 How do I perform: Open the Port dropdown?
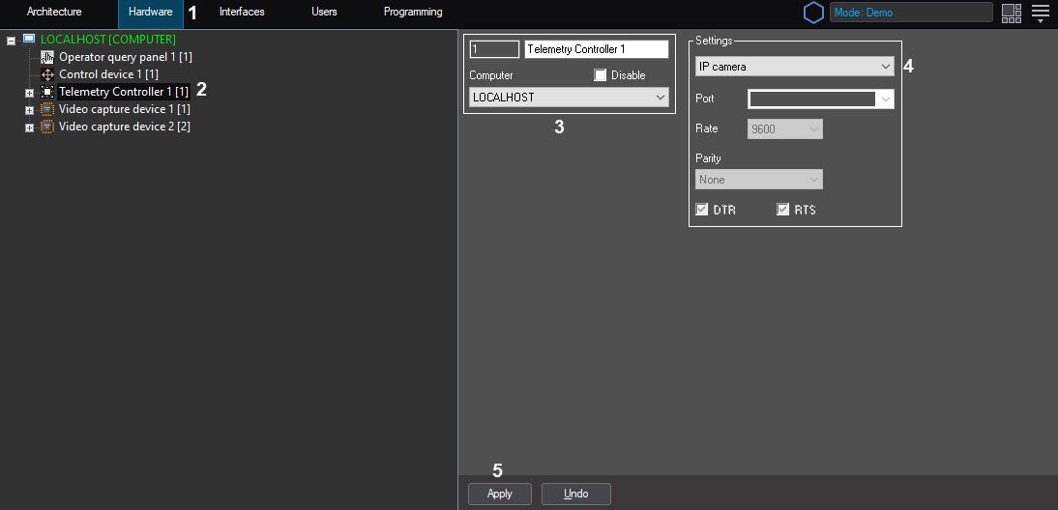tap(820, 99)
